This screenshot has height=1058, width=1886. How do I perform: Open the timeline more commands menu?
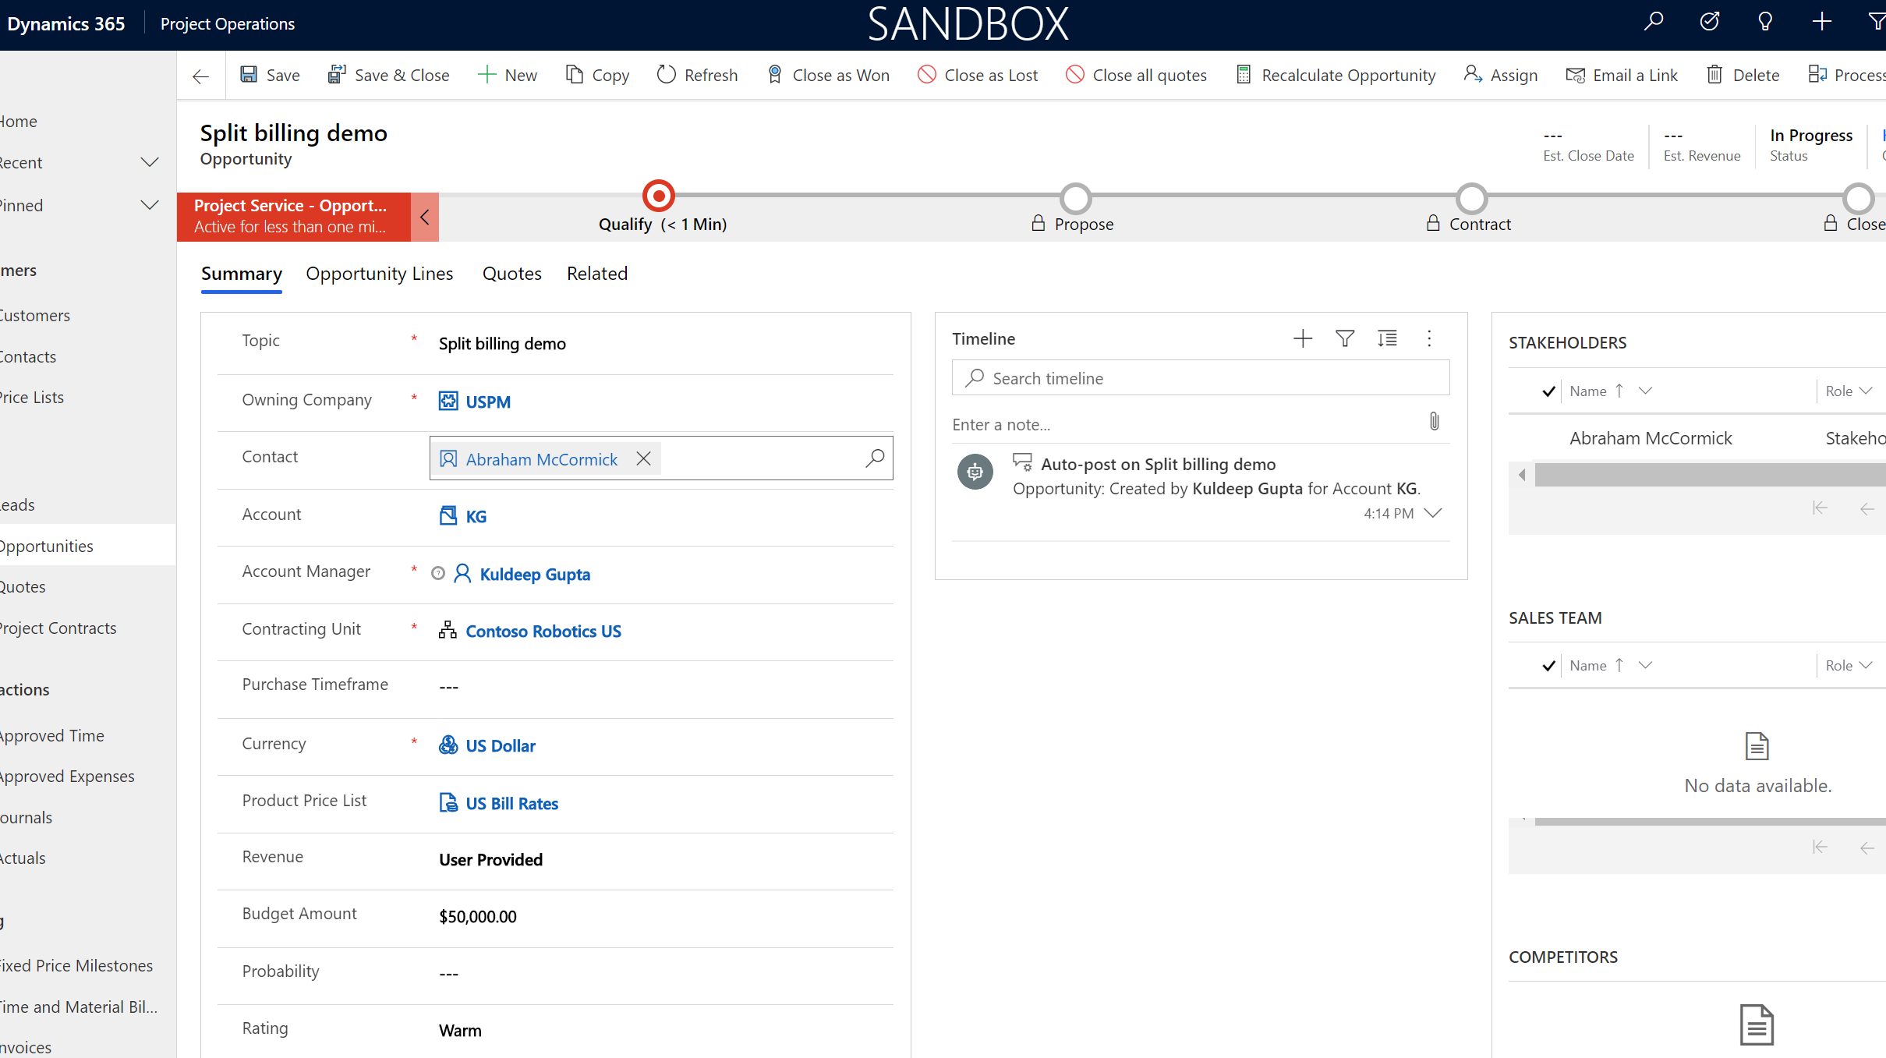[1429, 338]
